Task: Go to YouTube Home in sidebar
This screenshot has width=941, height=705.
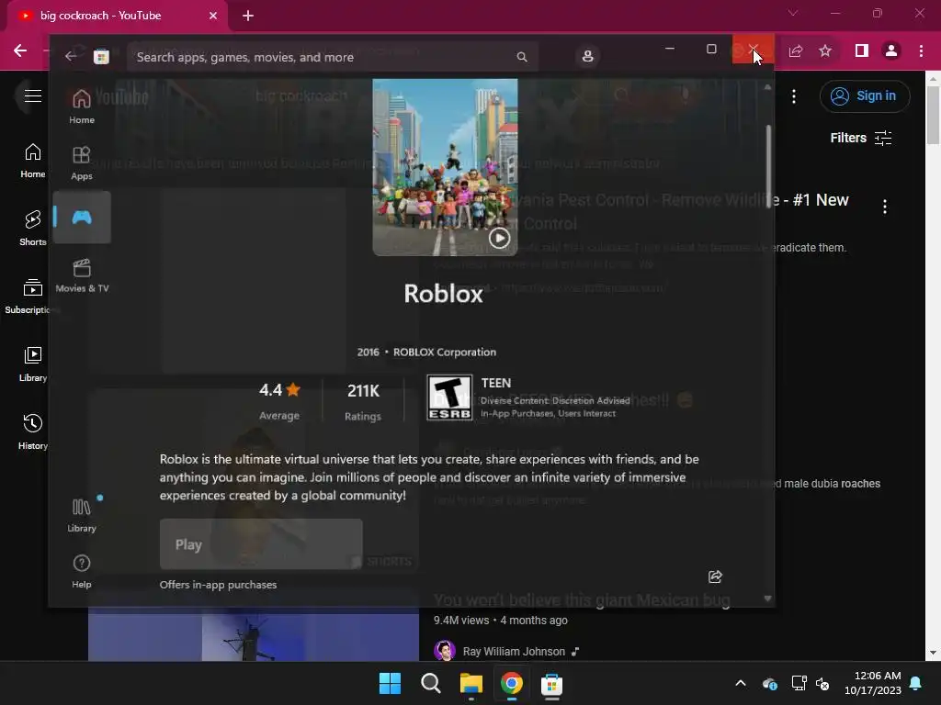Action: tap(33, 161)
